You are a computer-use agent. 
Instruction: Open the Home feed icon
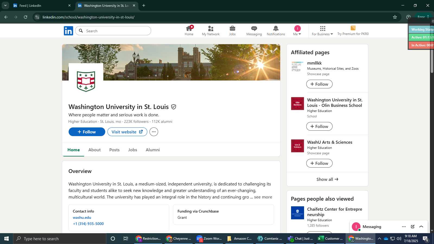(189, 31)
